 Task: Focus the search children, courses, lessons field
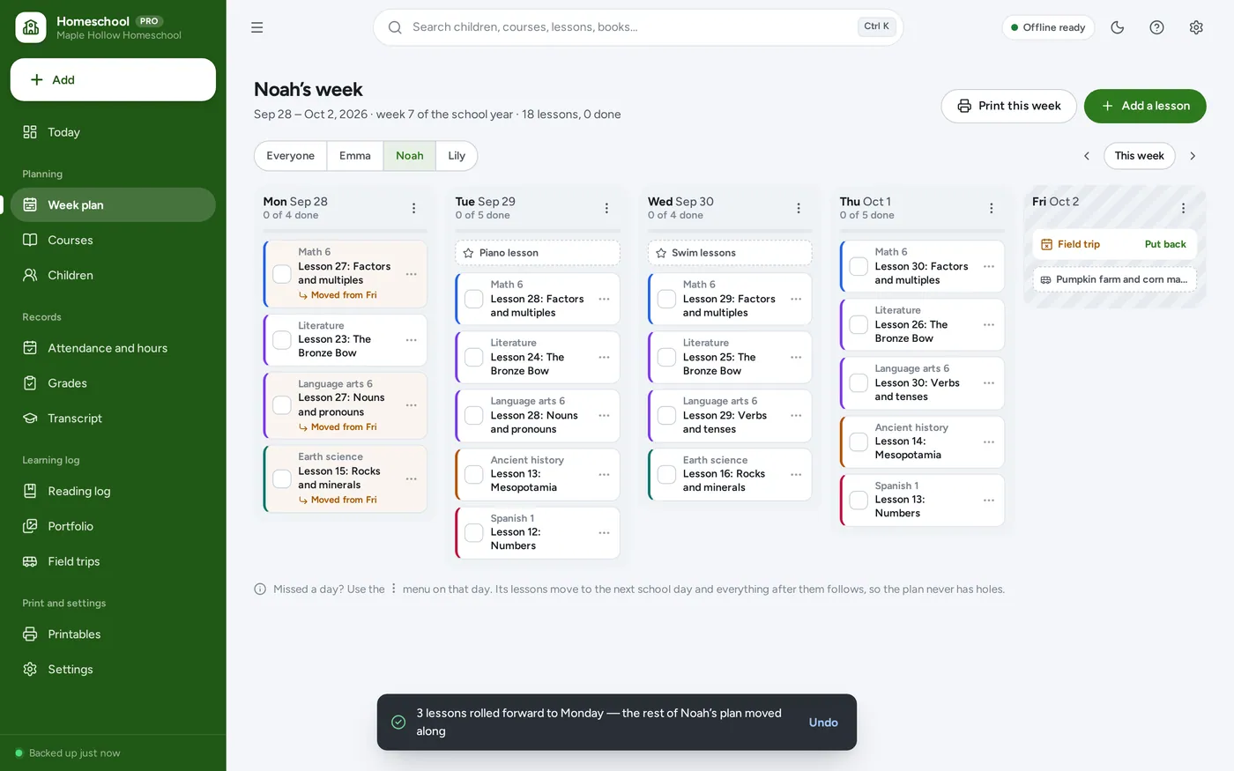[638, 27]
